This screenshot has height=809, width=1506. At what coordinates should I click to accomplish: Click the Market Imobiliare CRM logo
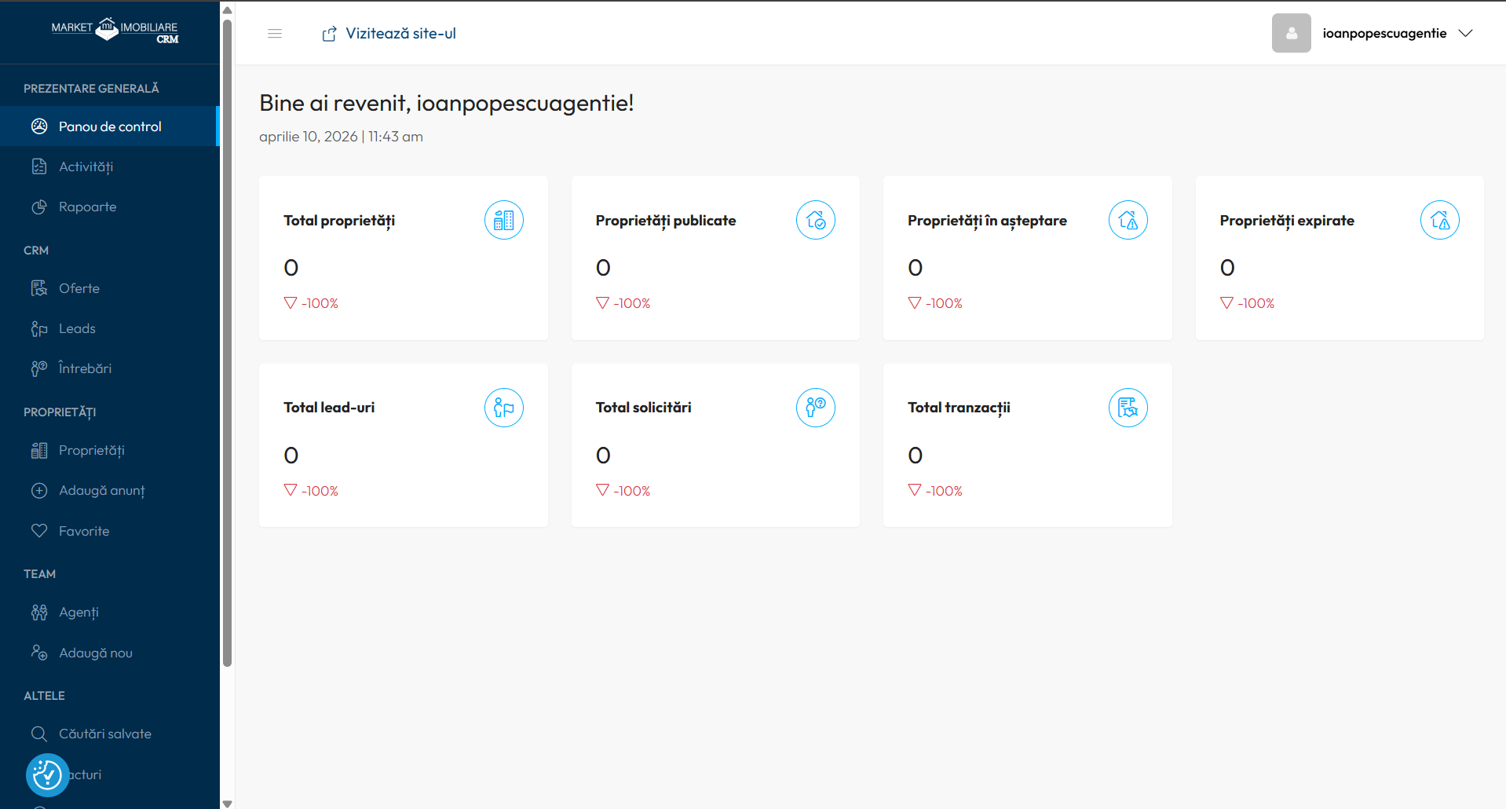click(115, 31)
